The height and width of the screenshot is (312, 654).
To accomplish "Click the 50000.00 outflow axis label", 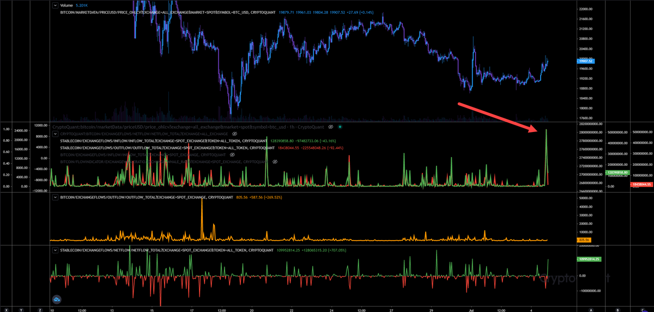I will (x=586, y=198).
